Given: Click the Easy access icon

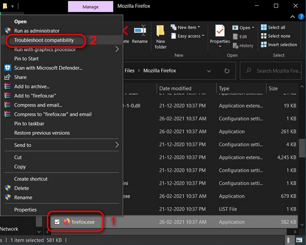Looking at the screenshot, I should pyautogui.click(x=173, y=36).
